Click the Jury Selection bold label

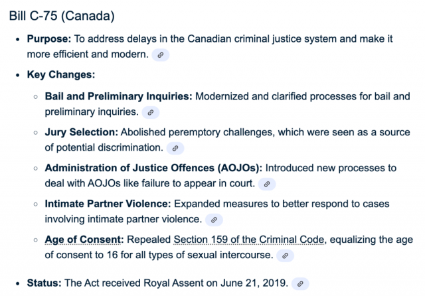(81, 132)
